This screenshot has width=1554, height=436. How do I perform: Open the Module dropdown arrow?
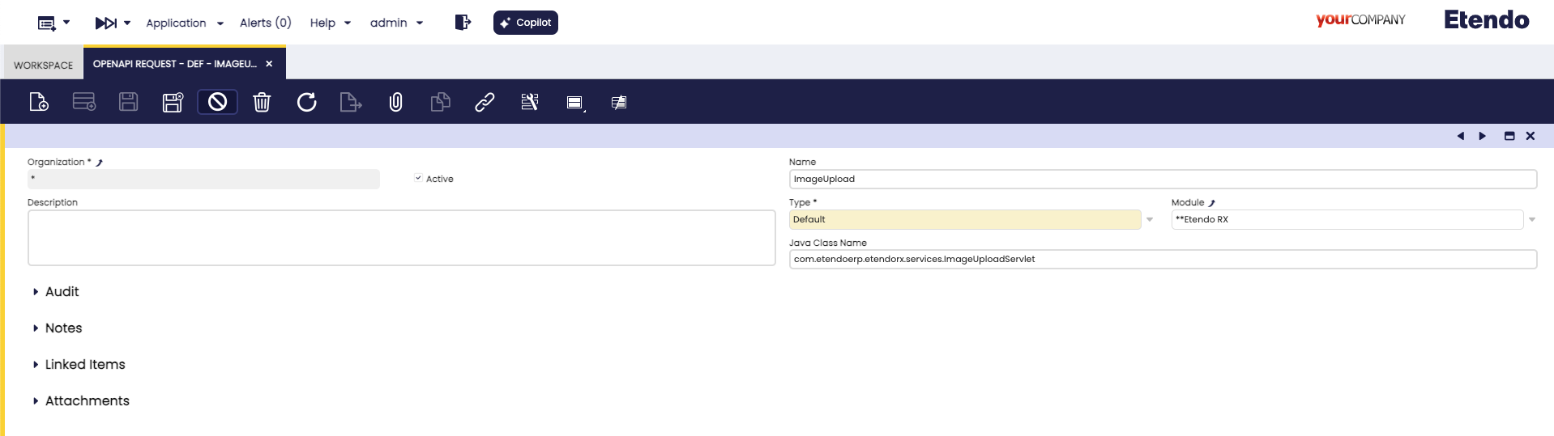[1532, 219]
